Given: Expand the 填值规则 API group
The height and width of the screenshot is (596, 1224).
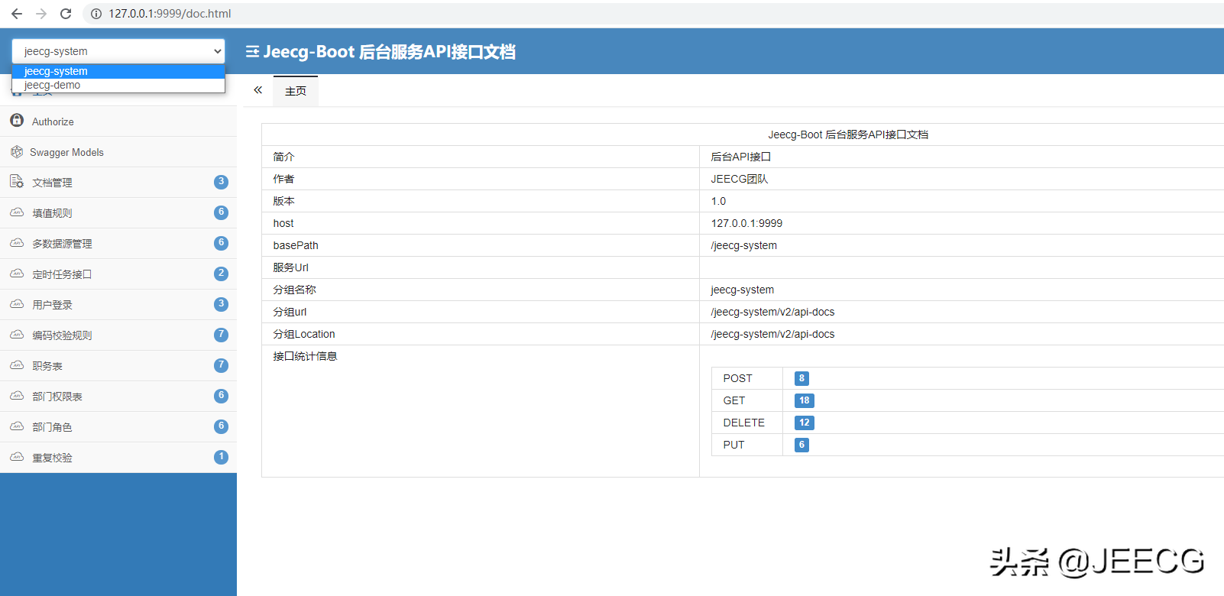Looking at the screenshot, I should coord(118,213).
